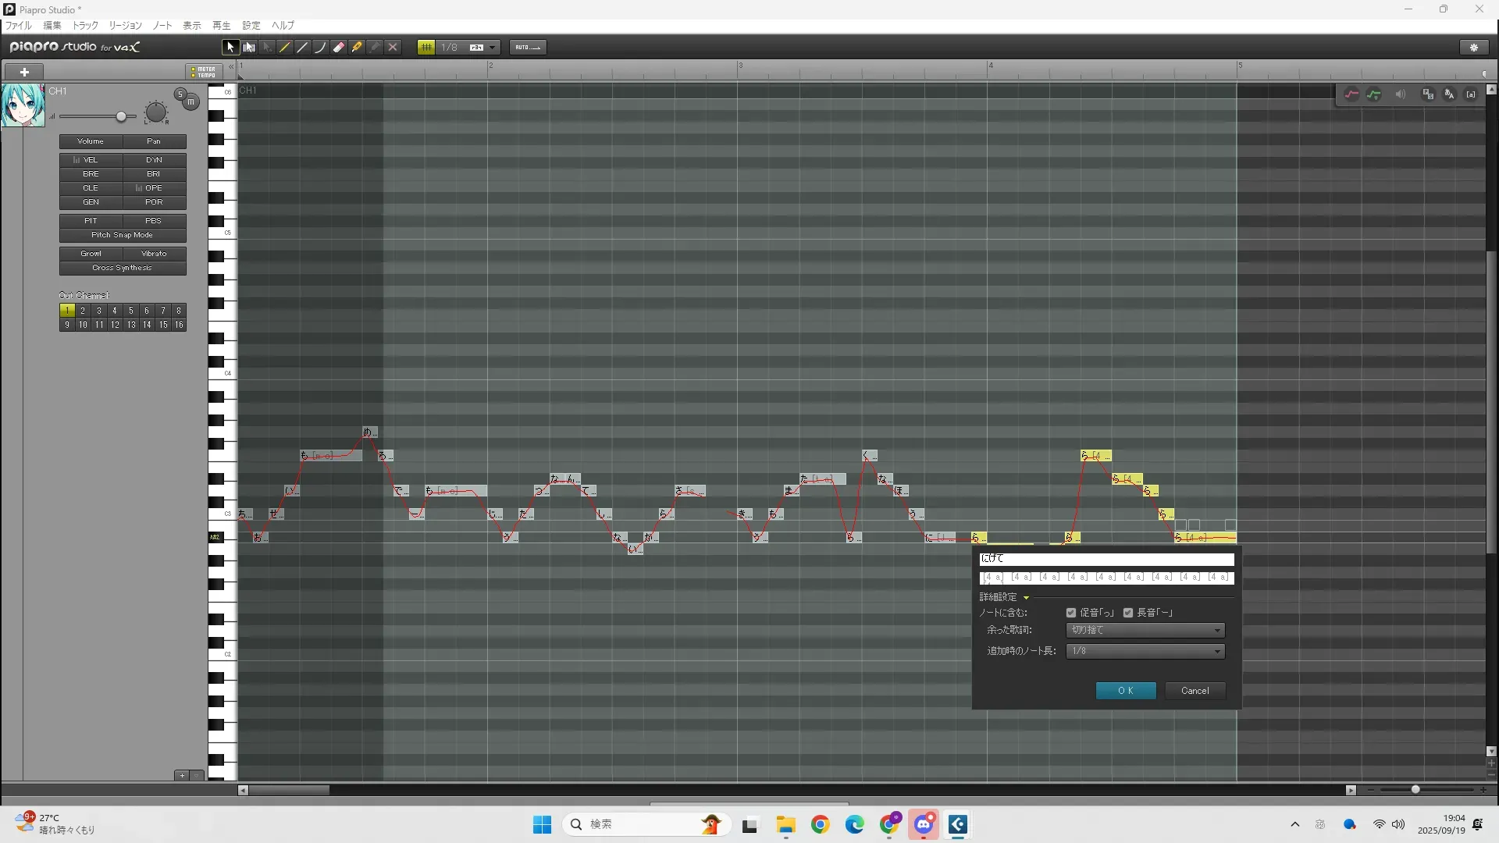Select the eraser tool in toolbar
The width and height of the screenshot is (1499, 843).
coord(339,48)
